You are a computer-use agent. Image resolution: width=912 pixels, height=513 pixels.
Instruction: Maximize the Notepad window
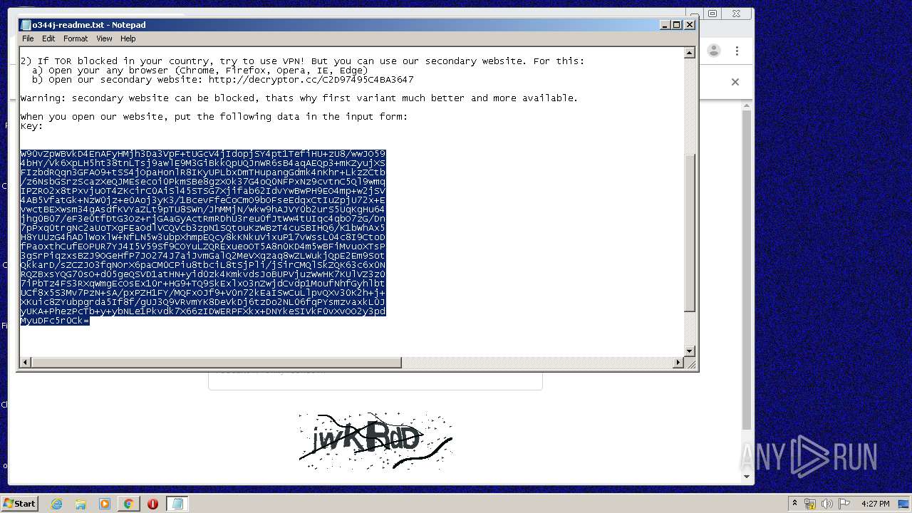(677, 25)
